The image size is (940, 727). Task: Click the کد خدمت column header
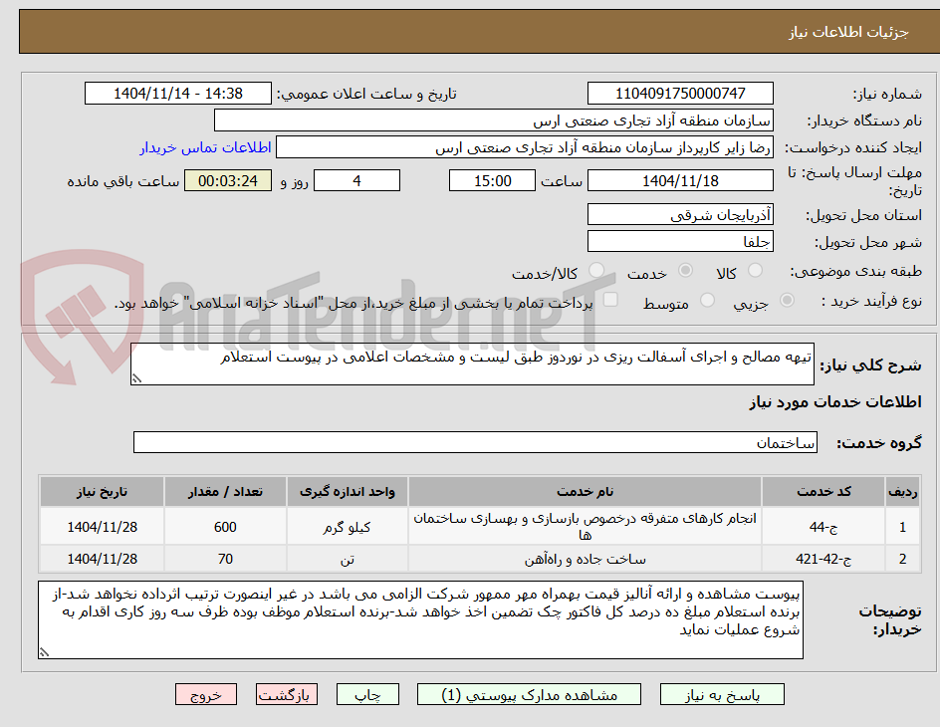823,491
